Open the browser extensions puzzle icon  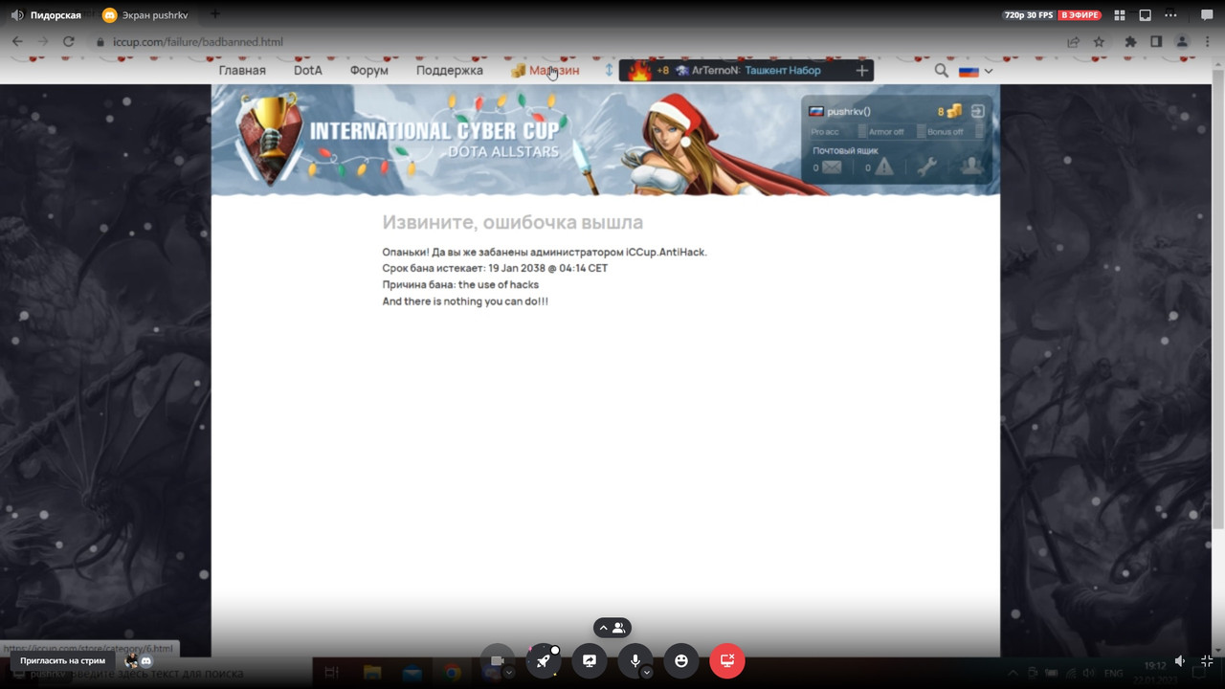click(1131, 42)
